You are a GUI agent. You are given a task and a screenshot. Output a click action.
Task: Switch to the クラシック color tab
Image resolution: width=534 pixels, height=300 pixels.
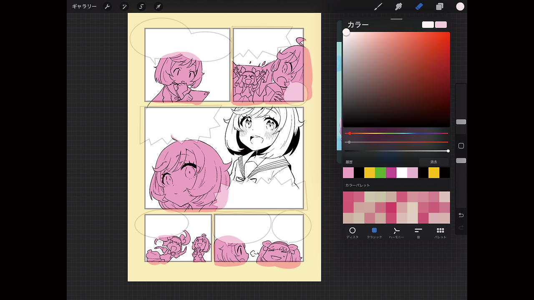(x=374, y=233)
